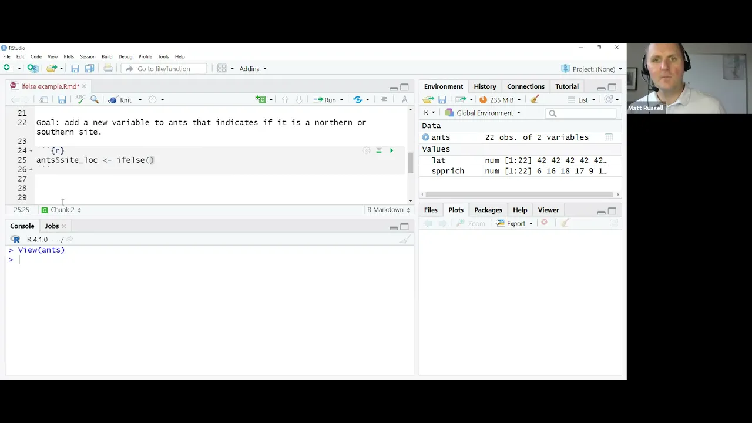Go to next chunk down arrow
The width and height of the screenshot is (752, 423).
(299, 100)
